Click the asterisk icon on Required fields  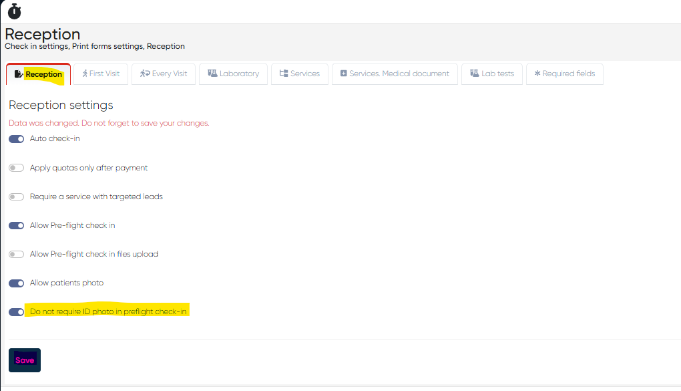[537, 74]
